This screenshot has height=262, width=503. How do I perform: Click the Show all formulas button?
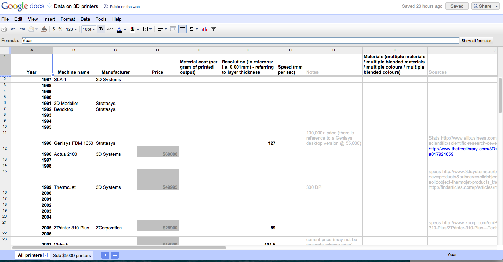476,41
